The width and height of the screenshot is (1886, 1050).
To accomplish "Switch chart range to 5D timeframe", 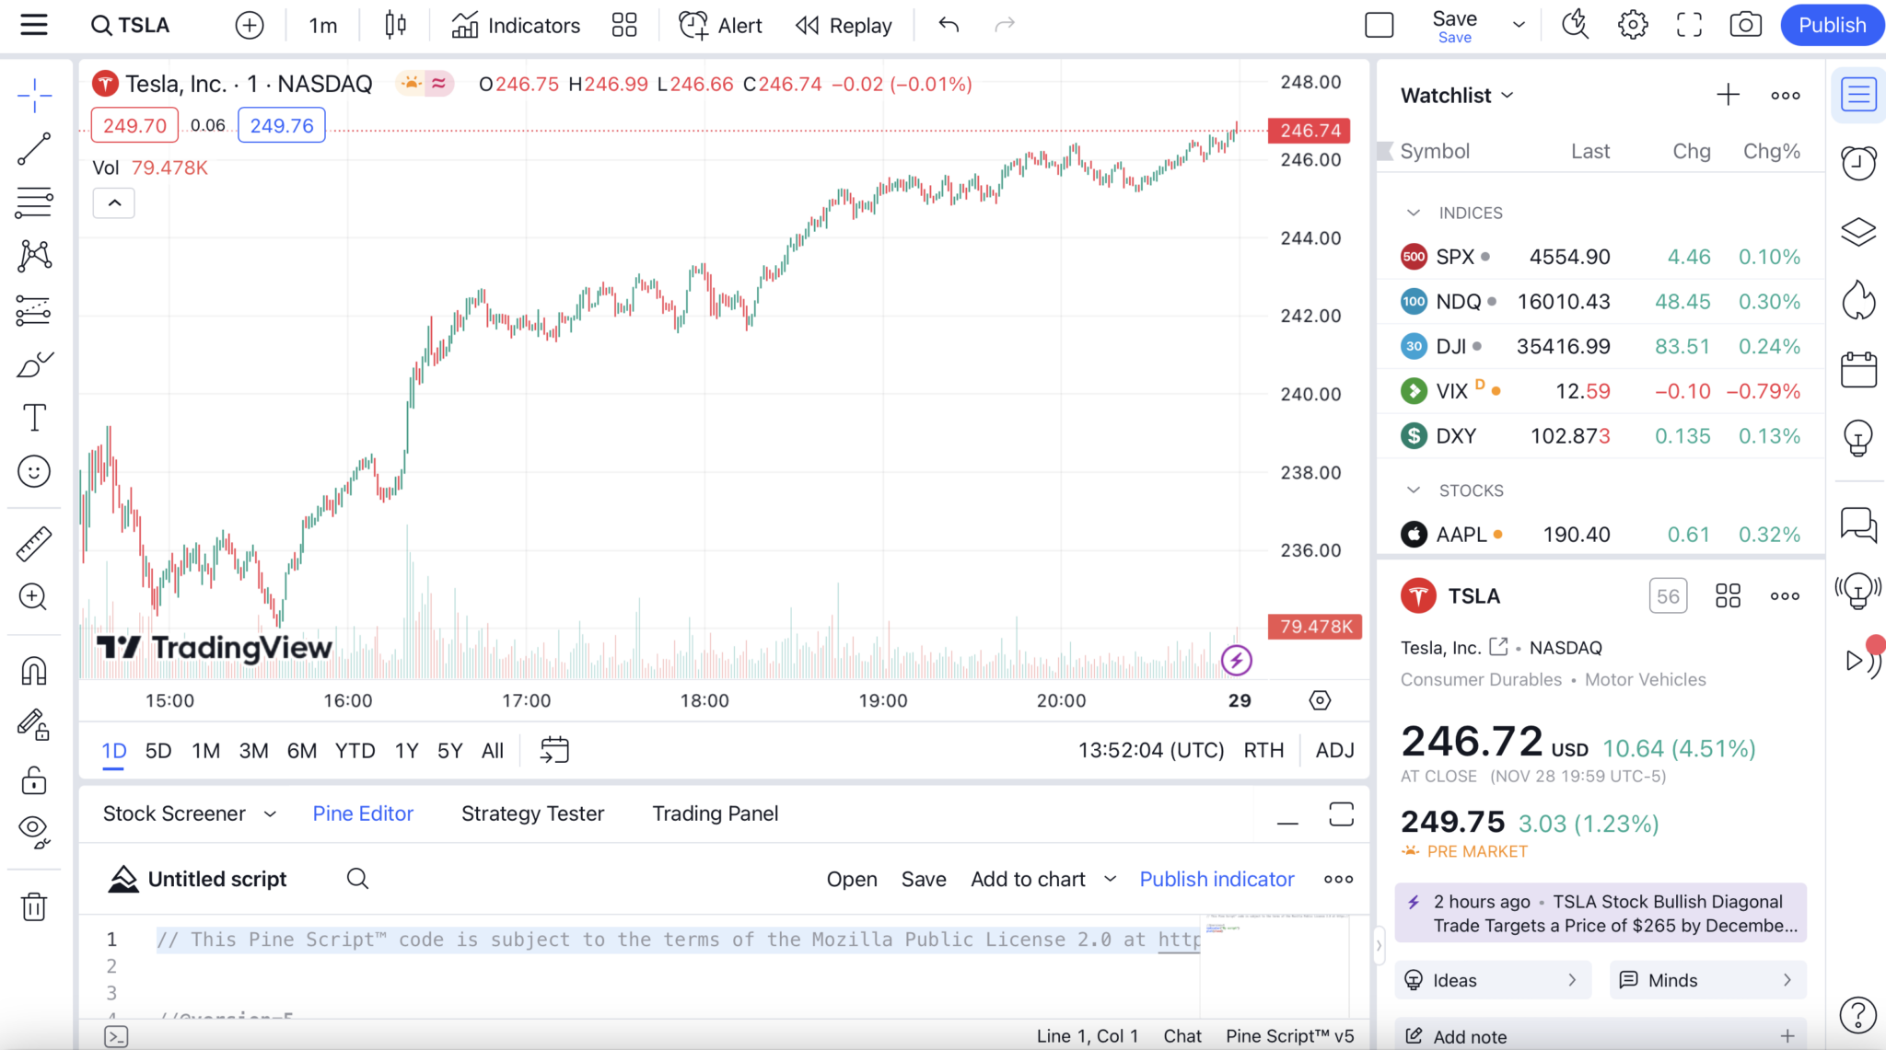I will pyautogui.click(x=157, y=750).
